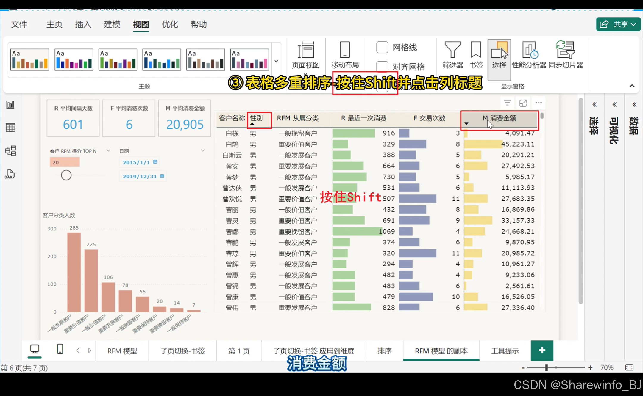Image resolution: width=643 pixels, height=396 pixels.
Task: Click focus mode icon above the table
Action: [523, 103]
